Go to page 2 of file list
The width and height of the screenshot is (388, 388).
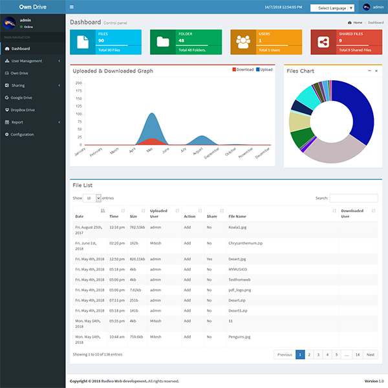(309, 354)
